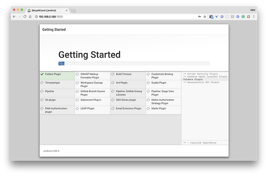Screen dimensions: 268x176
Task: Click the site info icon in address bar
Action: [36, 17]
